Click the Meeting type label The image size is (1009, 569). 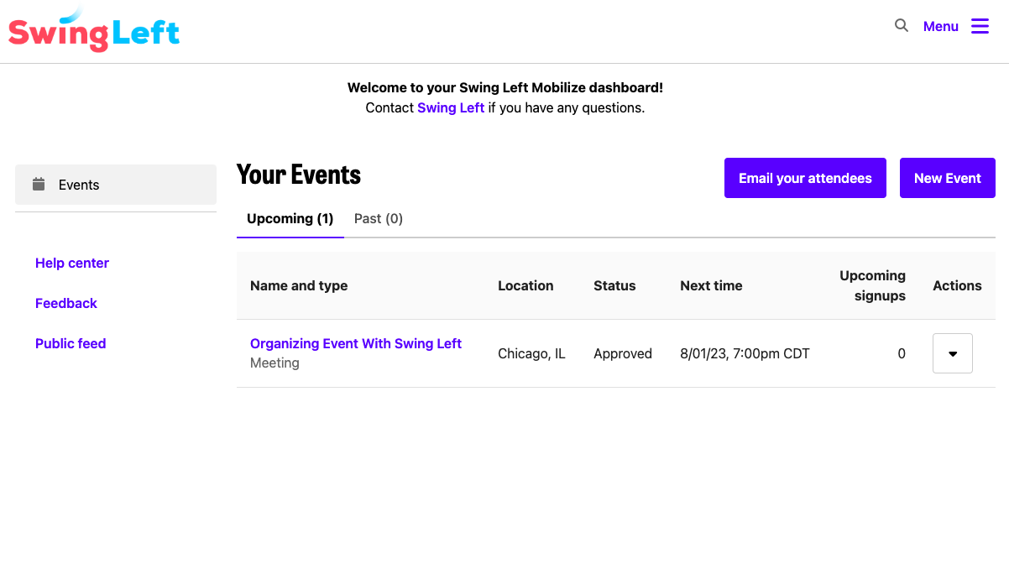tap(274, 363)
